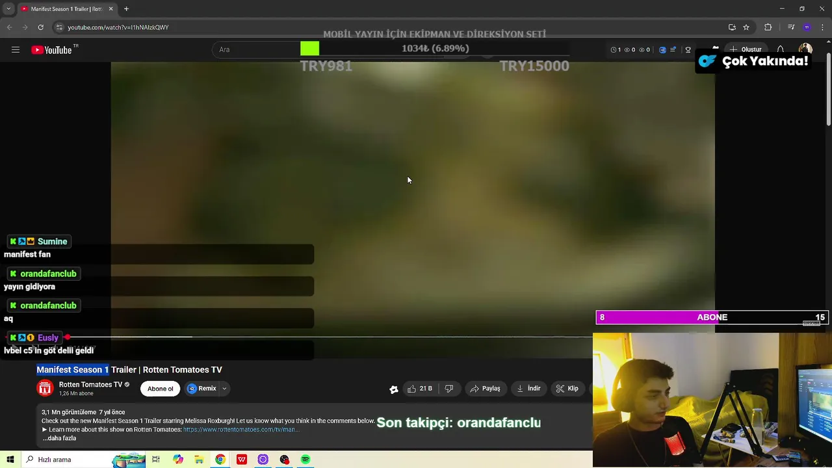Open the YouTube hamburger guide menu
The height and width of the screenshot is (468, 832).
15,49
